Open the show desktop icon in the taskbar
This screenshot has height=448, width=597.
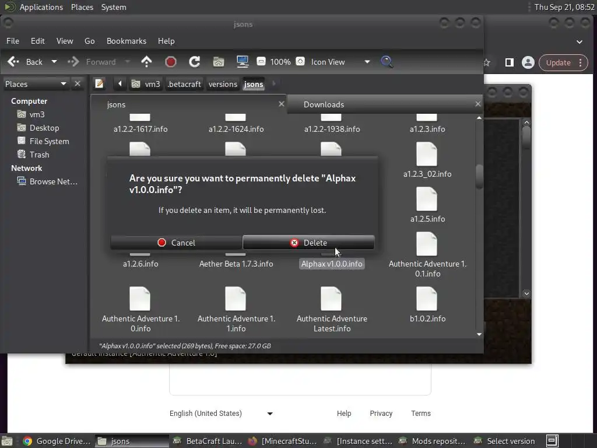7,441
